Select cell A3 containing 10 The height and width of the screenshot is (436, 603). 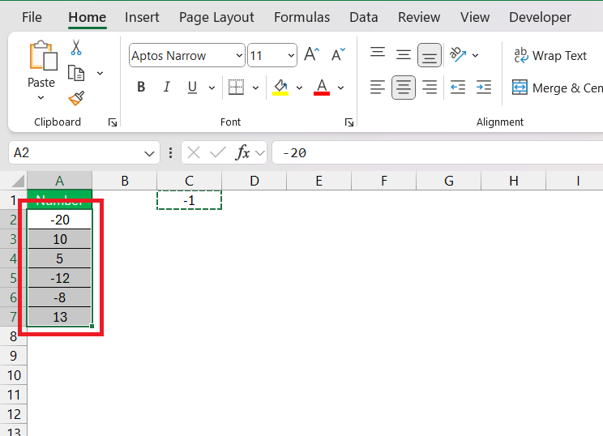pyautogui.click(x=60, y=239)
